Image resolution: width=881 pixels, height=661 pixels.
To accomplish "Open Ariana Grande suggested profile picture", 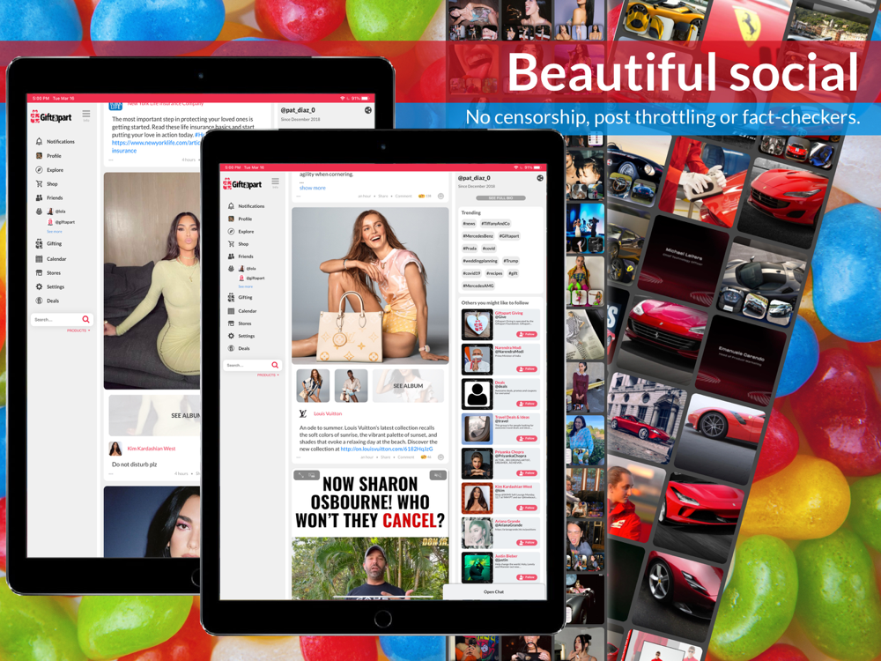I will tap(477, 533).
